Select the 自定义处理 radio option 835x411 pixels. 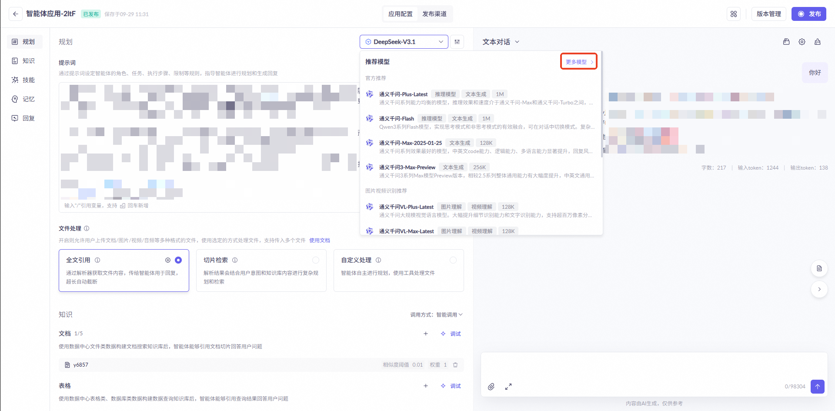453,260
